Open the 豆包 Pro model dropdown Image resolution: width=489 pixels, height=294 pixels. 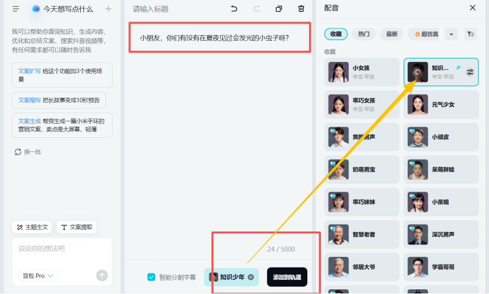[x=38, y=276]
